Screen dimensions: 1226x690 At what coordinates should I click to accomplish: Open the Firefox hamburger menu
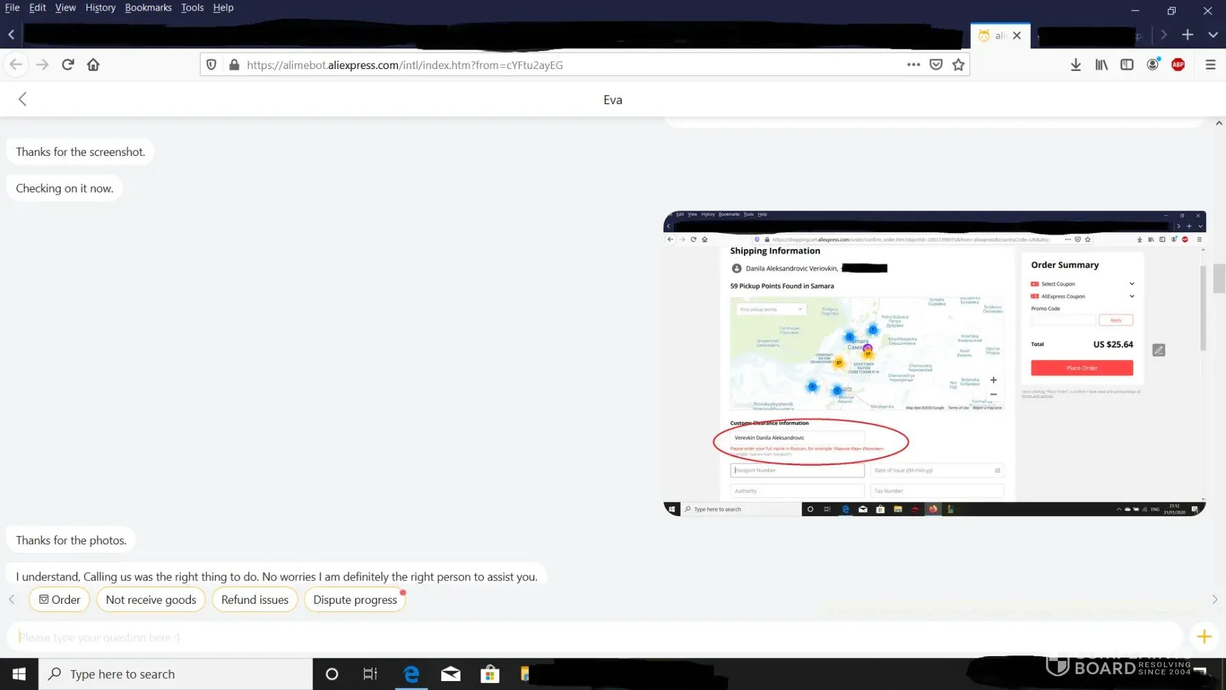[x=1210, y=65]
